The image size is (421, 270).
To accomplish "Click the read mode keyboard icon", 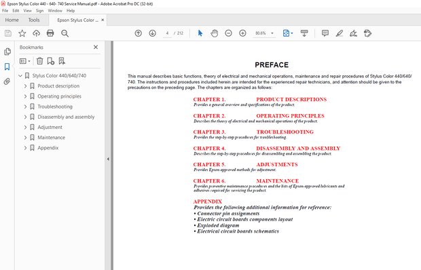I will 304,33.
